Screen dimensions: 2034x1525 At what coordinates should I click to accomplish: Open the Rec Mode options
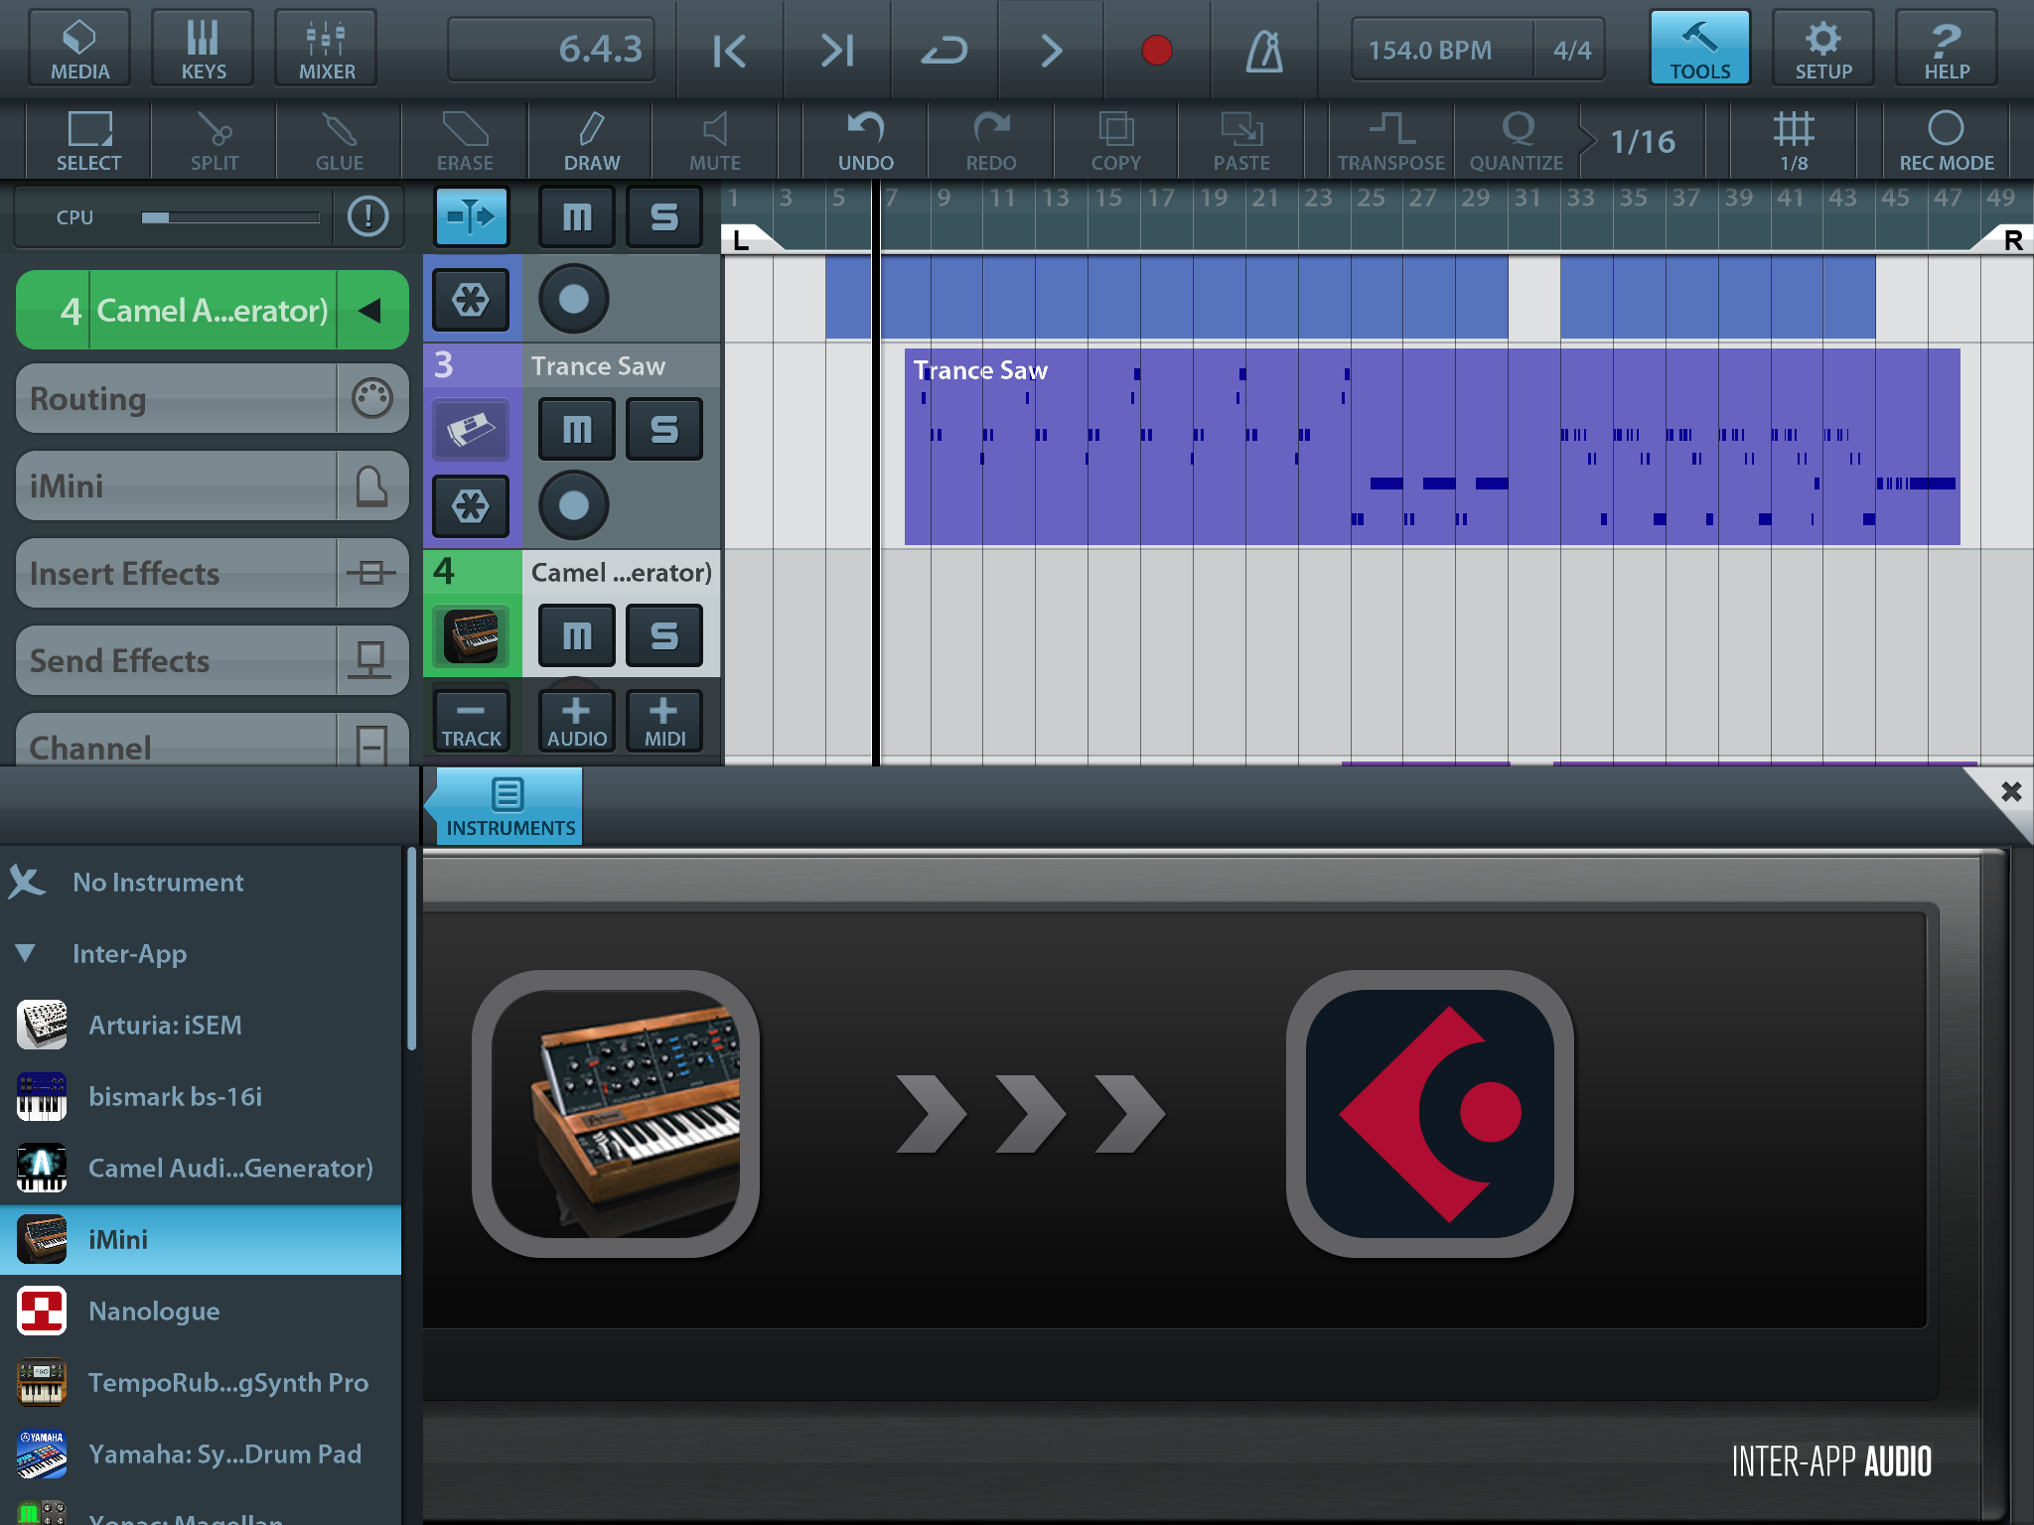pyautogui.click(x=1947, y=141)
